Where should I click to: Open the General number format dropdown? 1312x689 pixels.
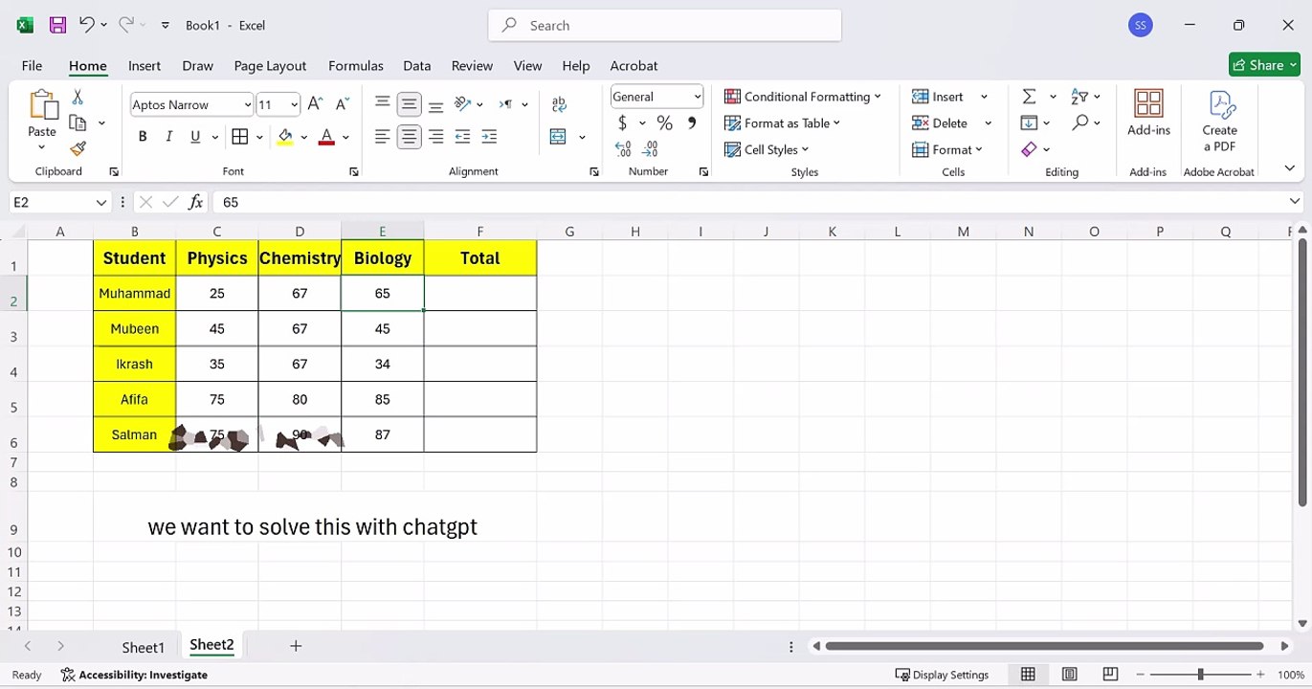pos(698,97)
